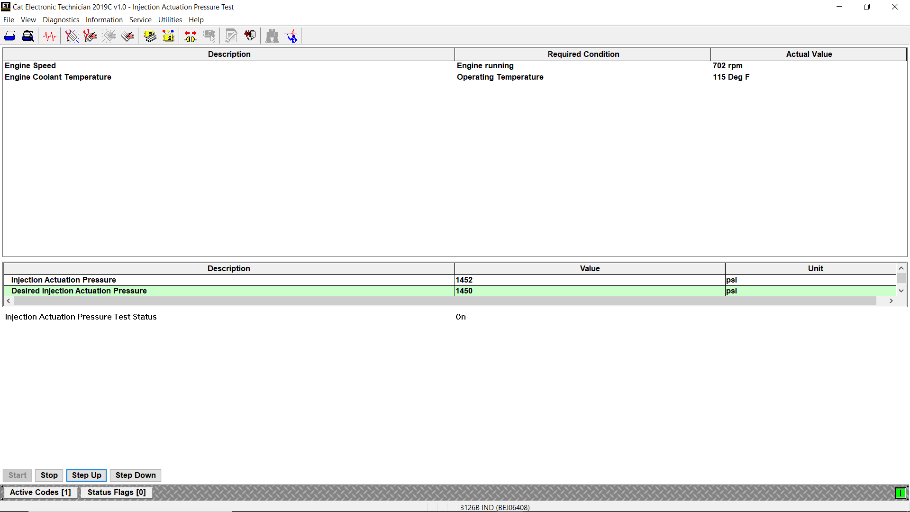Click the scroll right arrow in the pressure table

coord(891,301)
